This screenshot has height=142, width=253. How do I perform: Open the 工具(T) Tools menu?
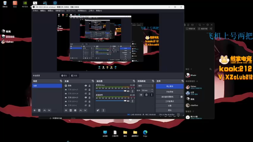pos(91,11)
